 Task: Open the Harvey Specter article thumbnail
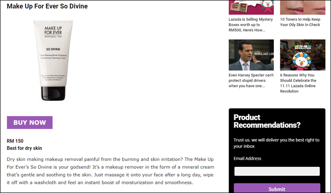[251, 55]
